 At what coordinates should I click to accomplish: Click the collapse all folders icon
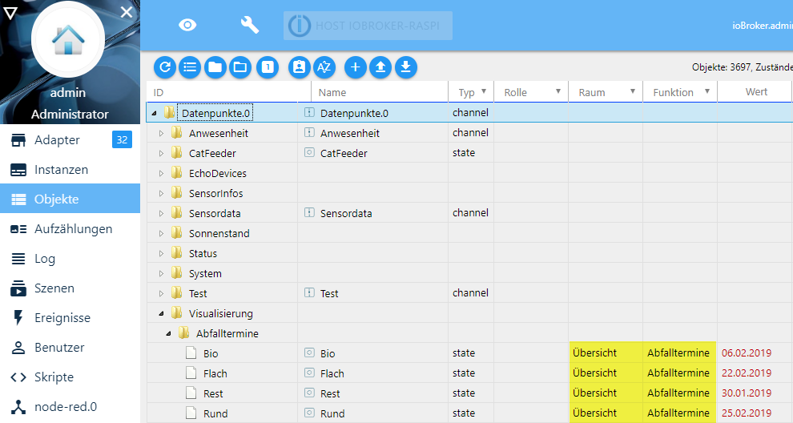click(x=215, y=67)
